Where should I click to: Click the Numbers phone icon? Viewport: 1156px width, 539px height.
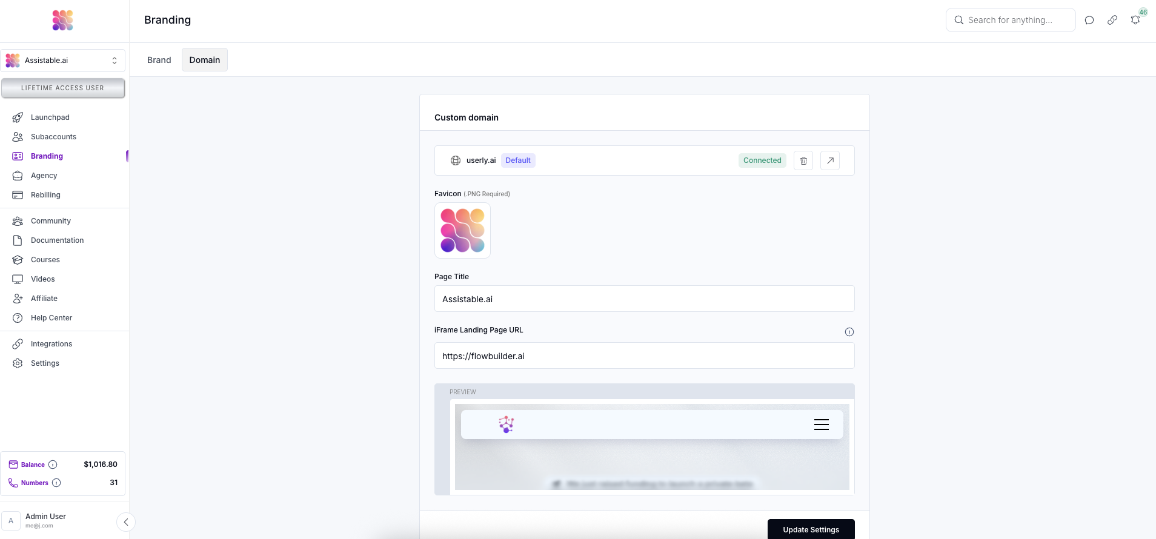(13, 483)
